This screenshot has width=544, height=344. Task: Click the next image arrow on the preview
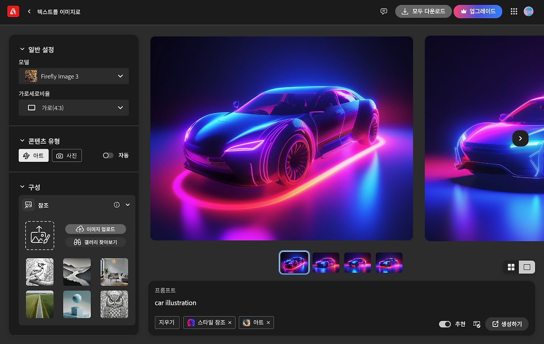[x=520, y=138]
